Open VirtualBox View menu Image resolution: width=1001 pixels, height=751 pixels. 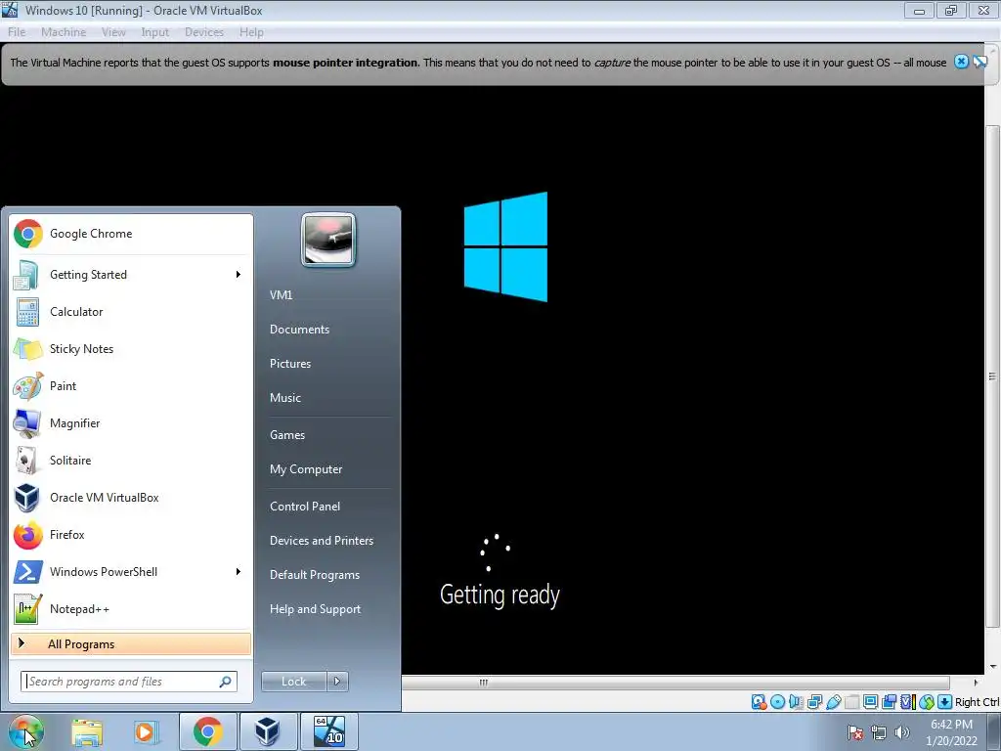point(113,32)
